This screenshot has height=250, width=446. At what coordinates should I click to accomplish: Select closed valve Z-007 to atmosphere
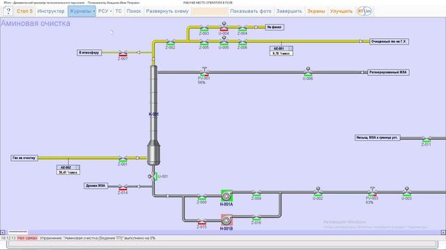pos(123,53)
